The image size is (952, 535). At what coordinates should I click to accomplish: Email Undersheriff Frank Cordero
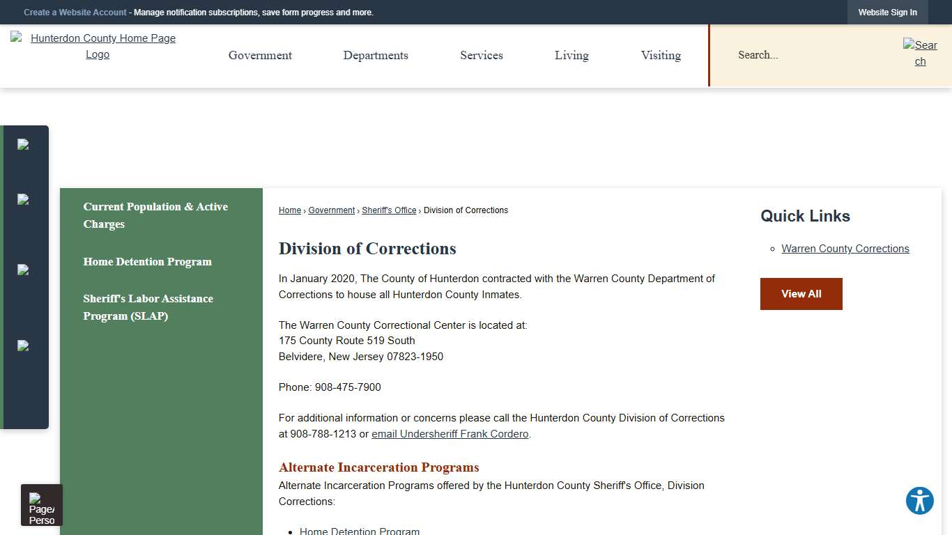coord(450,433)
